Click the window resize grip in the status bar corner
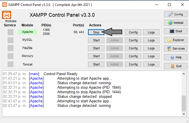The width and height of the screenshot is (189, 123). pyautogui.click(x=187, y=121)
